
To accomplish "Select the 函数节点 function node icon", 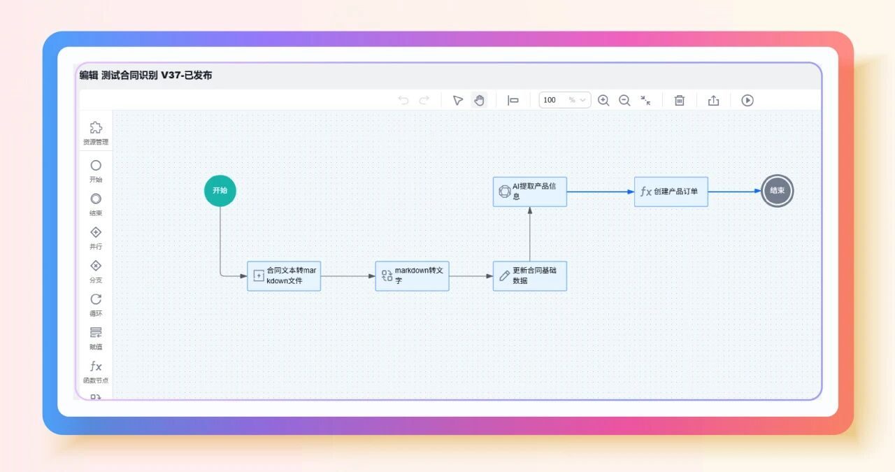I will (x=96, y=366).
